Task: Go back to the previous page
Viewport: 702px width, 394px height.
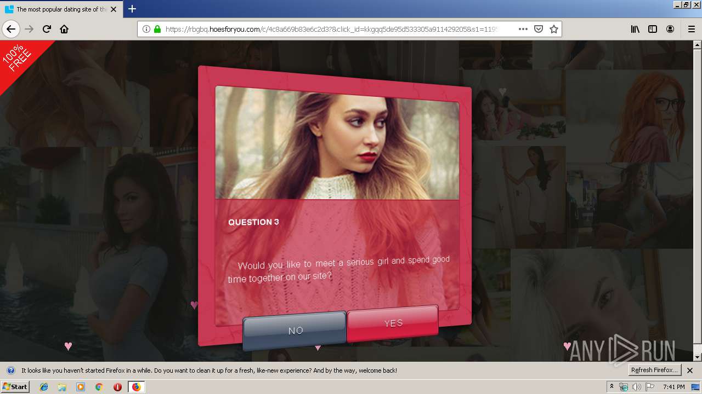Action: [11, 29]
